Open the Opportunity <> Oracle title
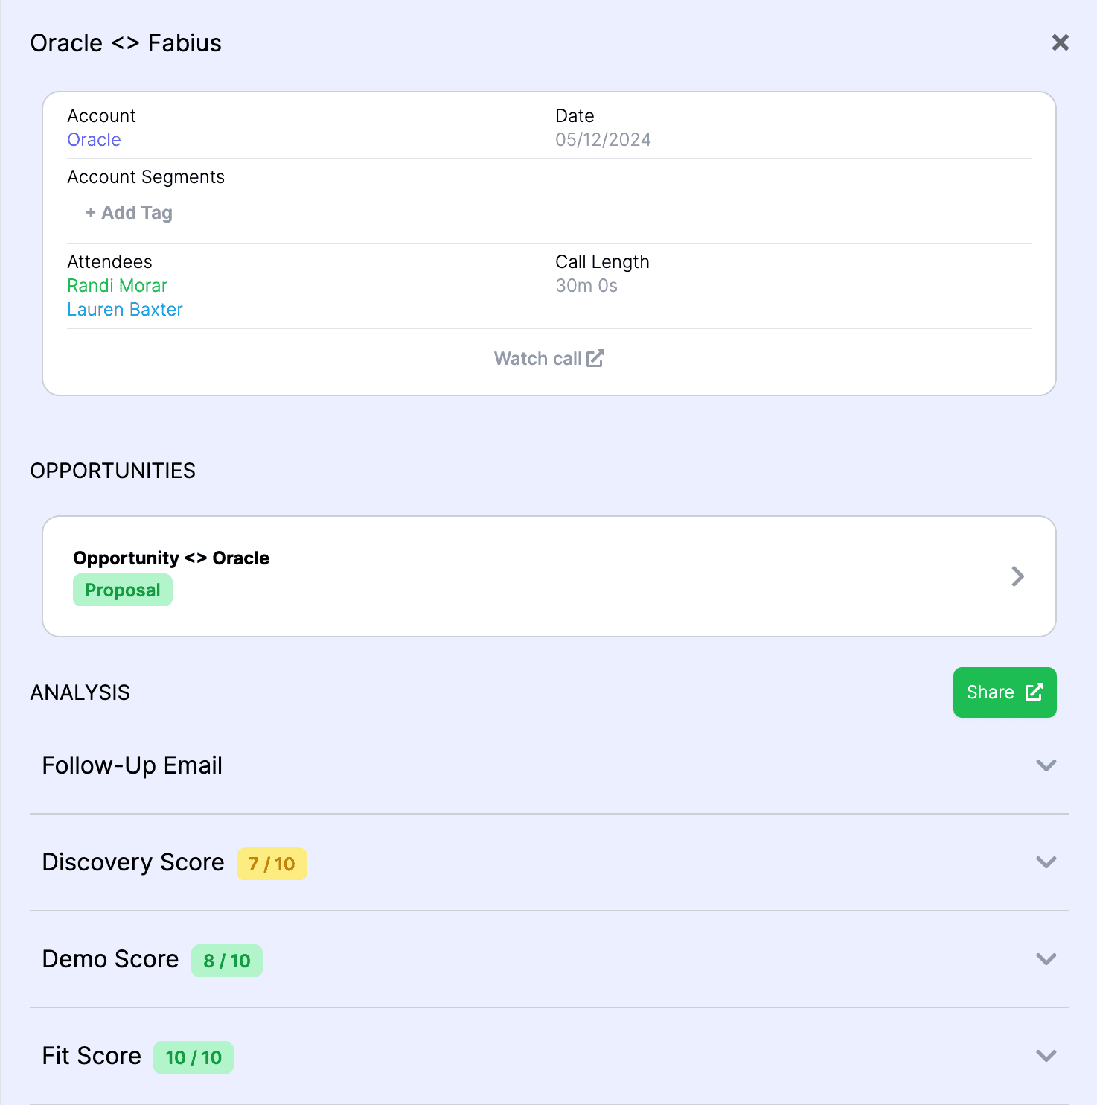The width and height of the screenshot is (1097, 1105). coord(171,558)
